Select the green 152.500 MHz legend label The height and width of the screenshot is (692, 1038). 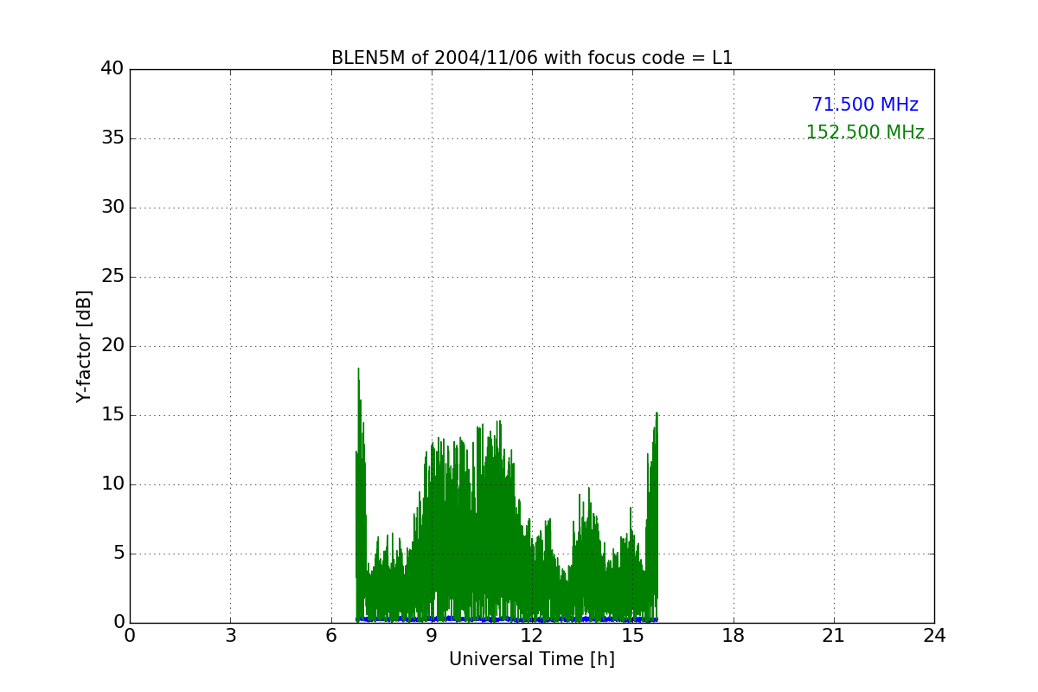pos(865,132)
